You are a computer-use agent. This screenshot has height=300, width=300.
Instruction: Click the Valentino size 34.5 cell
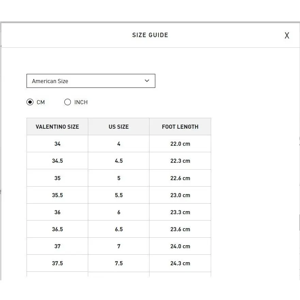click(58, 161)
